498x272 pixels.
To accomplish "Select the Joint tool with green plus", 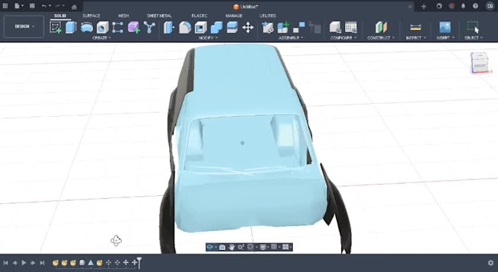I will pos(283,28).
